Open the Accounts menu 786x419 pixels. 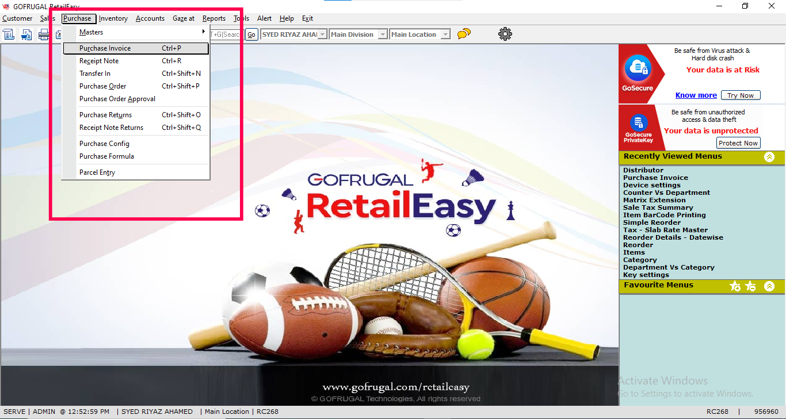coord(150,18)
